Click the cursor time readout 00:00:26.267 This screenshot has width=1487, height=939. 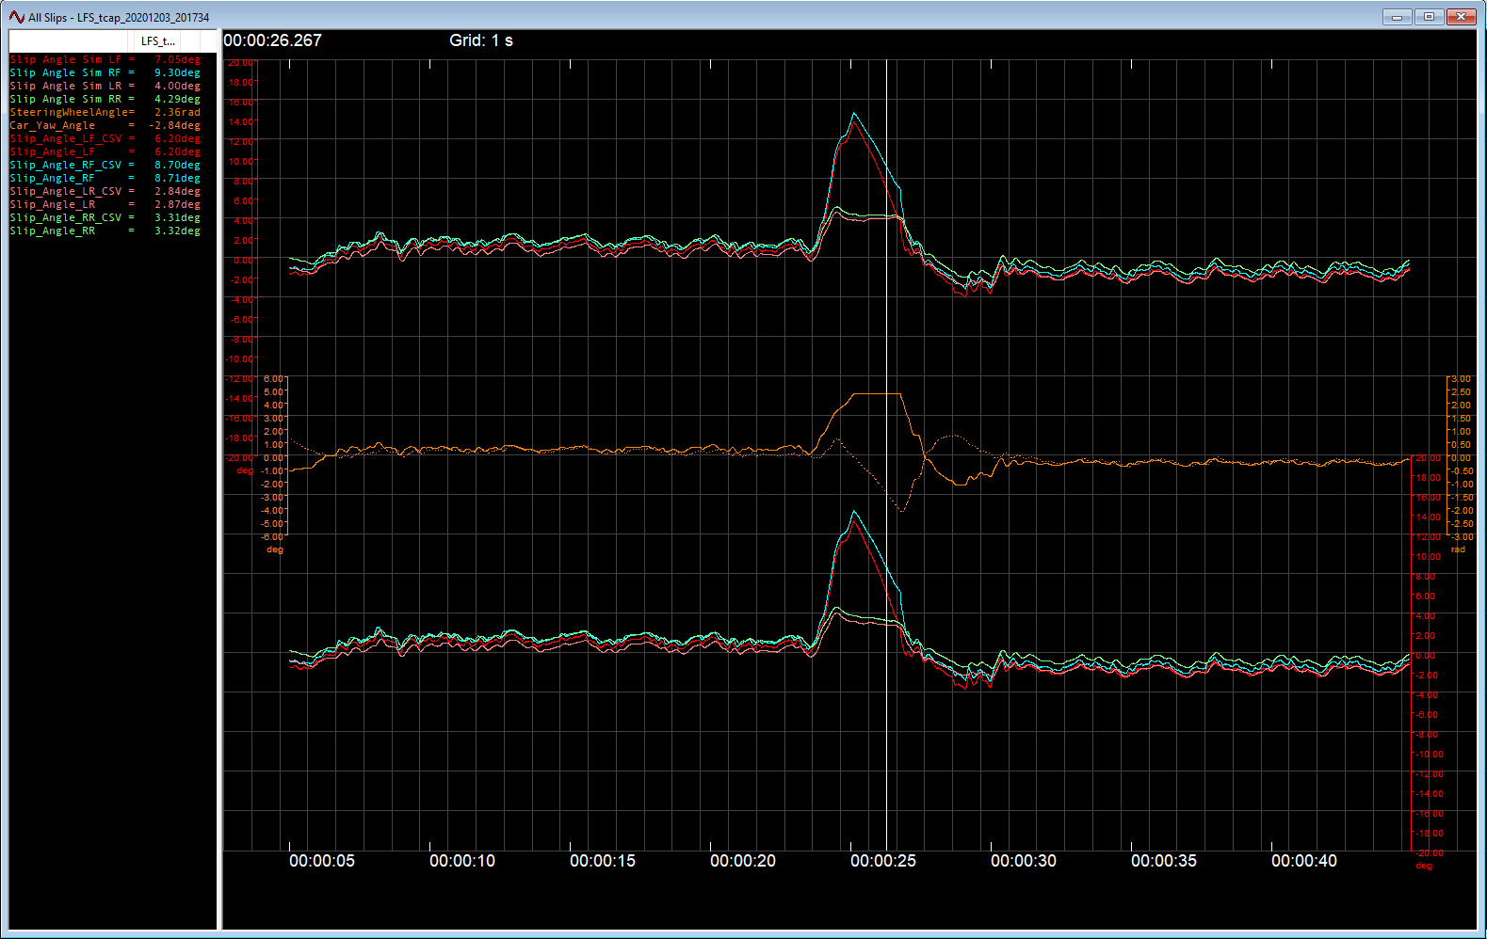point(273,40)
